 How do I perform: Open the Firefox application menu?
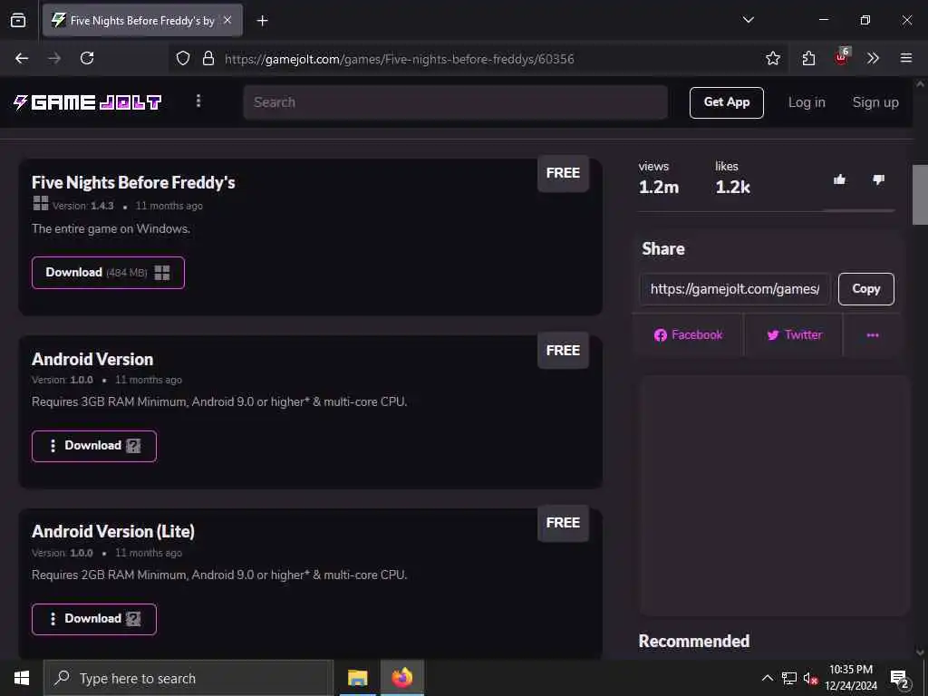click(x=906, y=58)
